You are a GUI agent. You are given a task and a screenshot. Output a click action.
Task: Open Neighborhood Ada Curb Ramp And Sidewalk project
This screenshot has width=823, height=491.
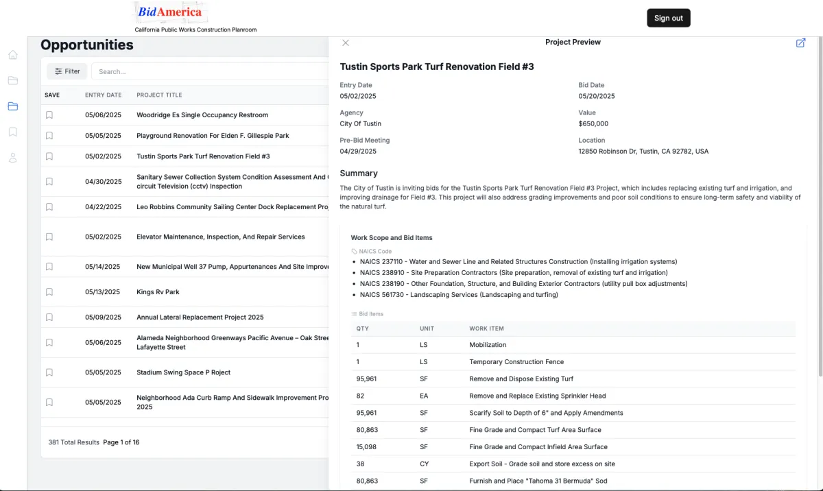click(x=232, y=403)
